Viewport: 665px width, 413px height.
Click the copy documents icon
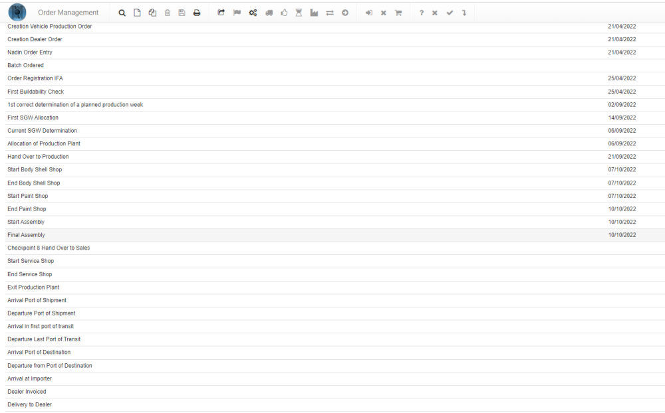coord(152,13)
